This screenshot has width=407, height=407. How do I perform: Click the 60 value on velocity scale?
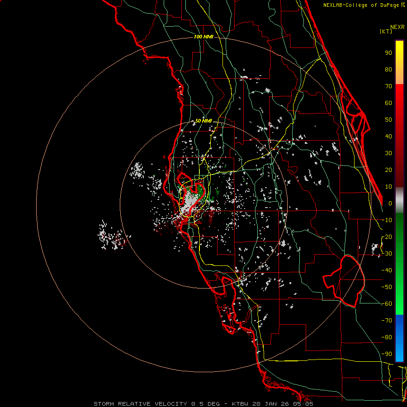[388, 103]
